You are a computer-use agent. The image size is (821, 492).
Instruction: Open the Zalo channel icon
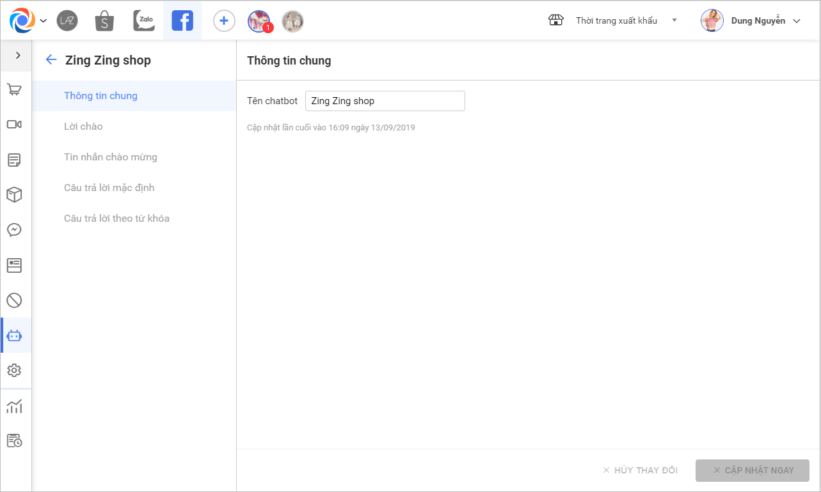[144, 21]
